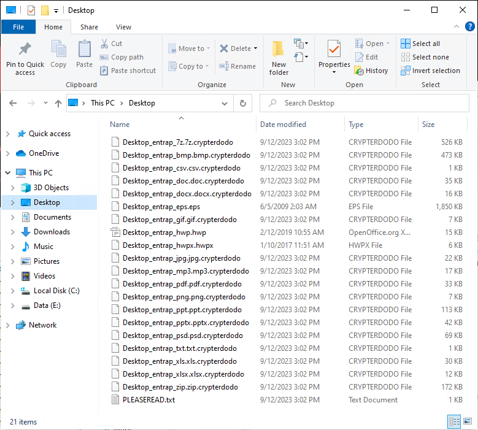The image size is (478, 430).
Task: Expand the Quick access tree node
Action: pos(8,134)
